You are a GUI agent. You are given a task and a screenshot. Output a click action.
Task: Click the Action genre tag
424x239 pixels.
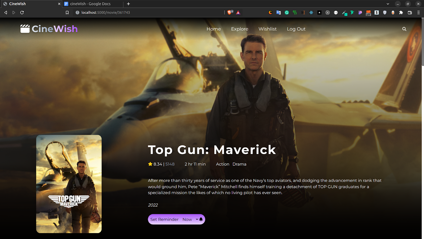[x=223, y=164]
